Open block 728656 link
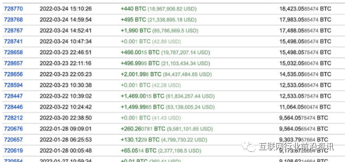Viewport: 345px width, 162px height. point(13,74)
